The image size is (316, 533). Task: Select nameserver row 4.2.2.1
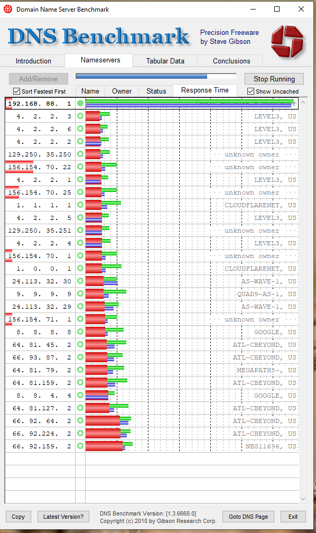152,179
